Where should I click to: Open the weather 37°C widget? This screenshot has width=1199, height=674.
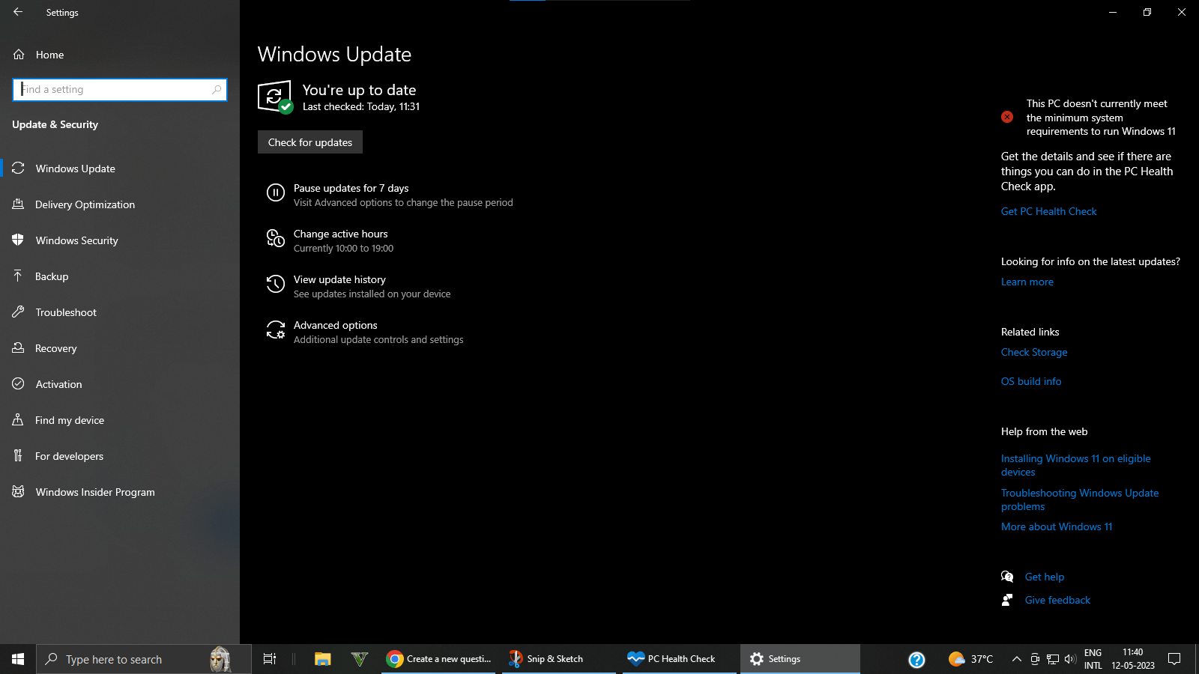(x=970, y=659)
